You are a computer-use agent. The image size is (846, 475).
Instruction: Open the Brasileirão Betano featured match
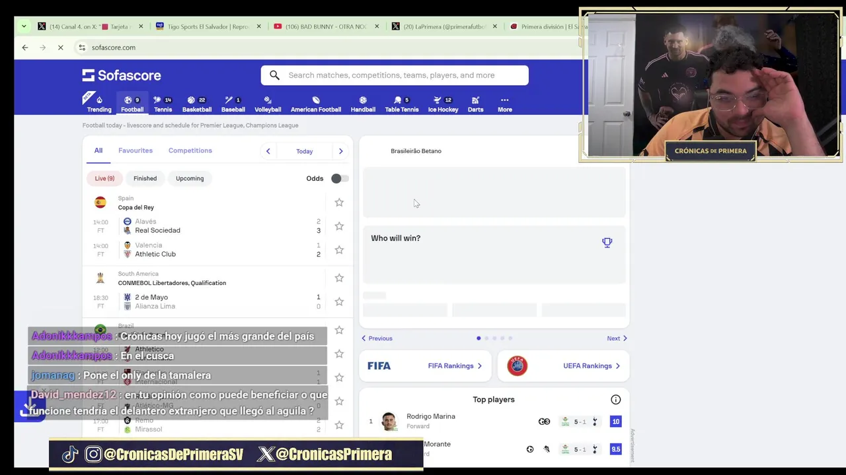click(x=416, y=151)
